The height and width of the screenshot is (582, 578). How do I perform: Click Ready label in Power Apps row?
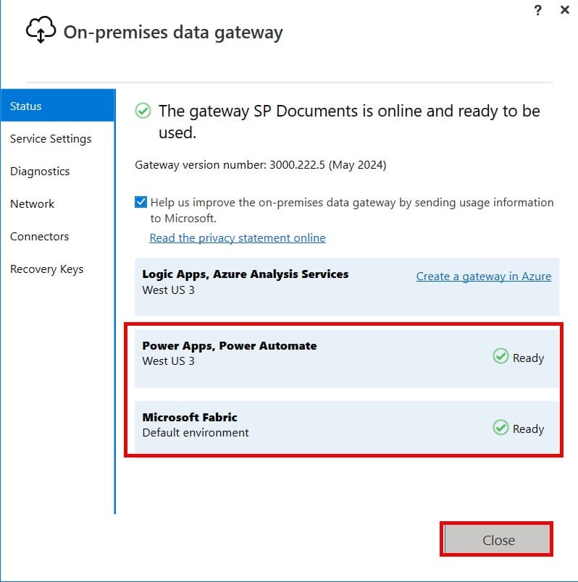[x=528, y=358]
